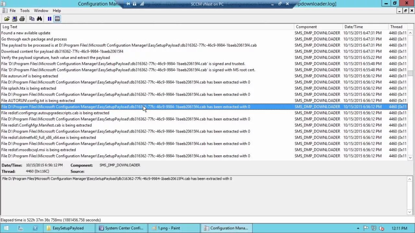Select 'is signed with MS root cert' row
This screenshot has height=233, width=415.
tap(204, 70)
